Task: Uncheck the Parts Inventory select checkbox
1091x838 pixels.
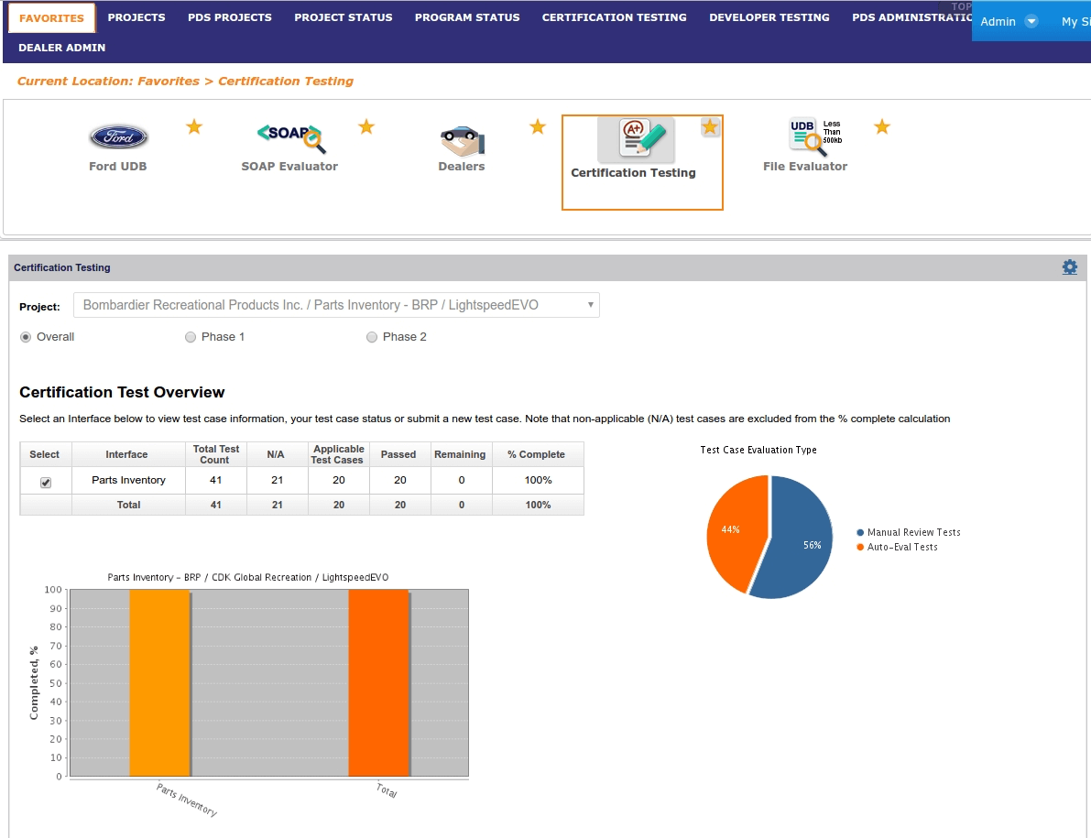Action: [46, 482]
